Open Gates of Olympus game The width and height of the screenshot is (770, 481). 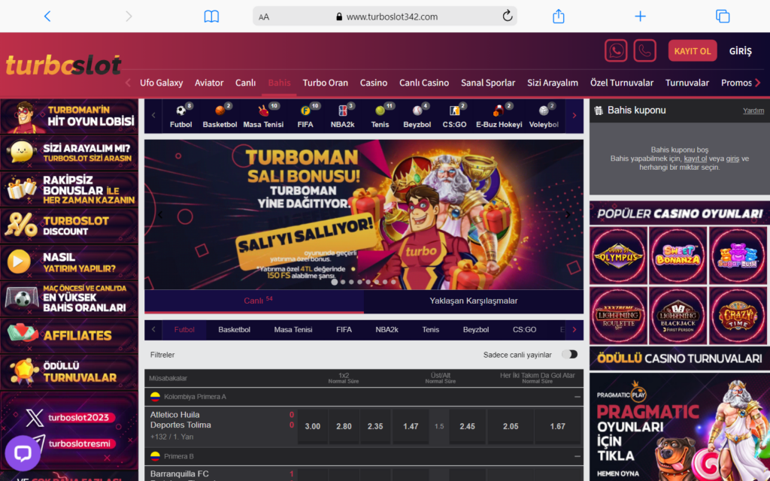click(618, 256)
